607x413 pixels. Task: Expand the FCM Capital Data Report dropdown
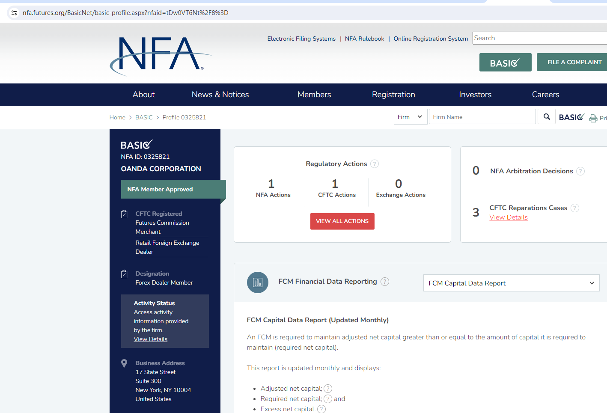(512, 283)
